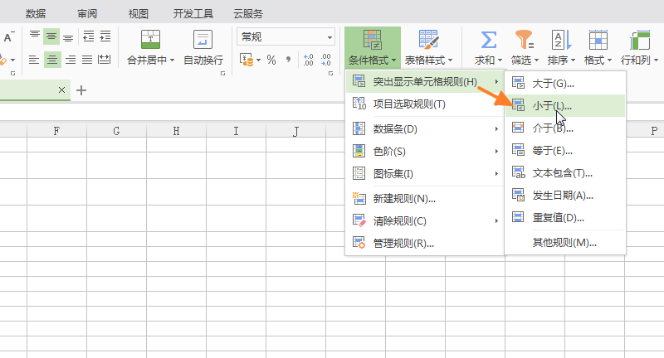This screenshot has width=664, height=358.
Task: Select column J header
Action: coord(296,131)
